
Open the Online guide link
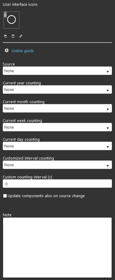[x=23, y=51]
